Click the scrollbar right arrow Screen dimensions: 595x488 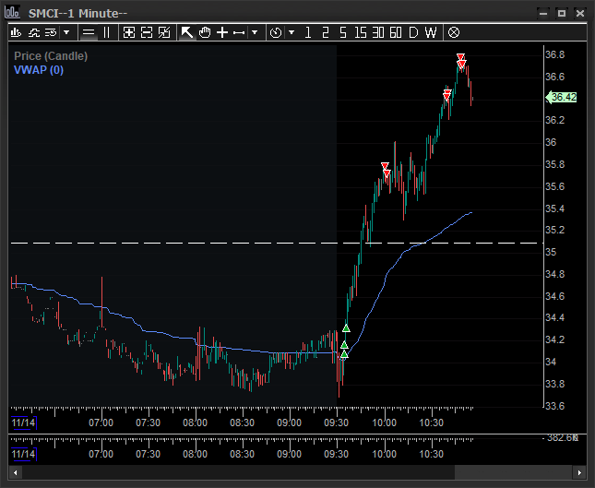click(x=579, y=473)
